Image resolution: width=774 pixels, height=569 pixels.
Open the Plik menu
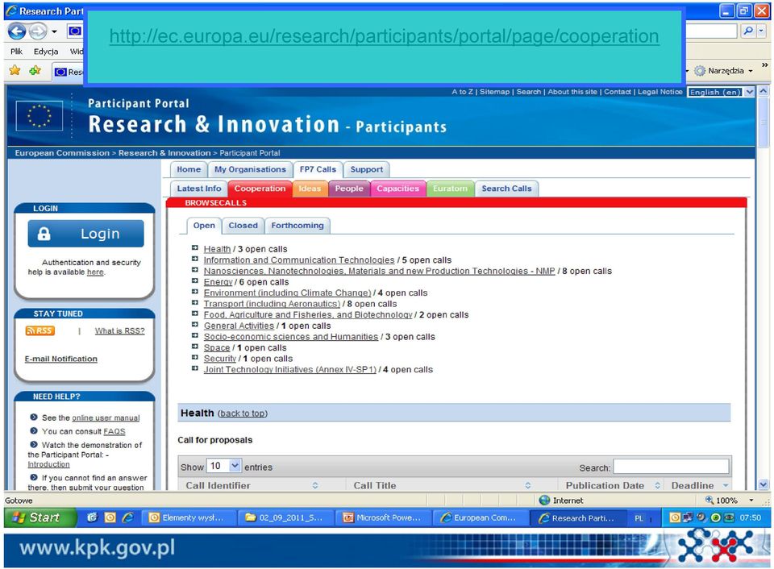coord(16,52)
